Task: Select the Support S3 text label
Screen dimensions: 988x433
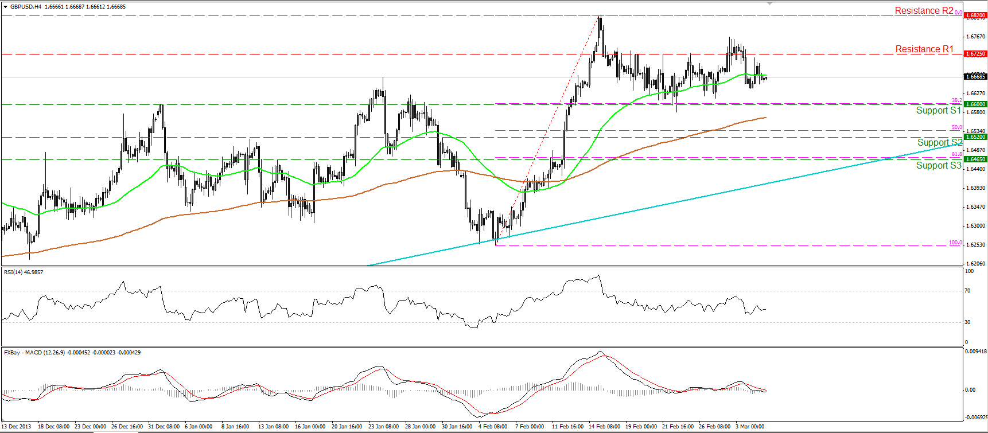Action: coord(939,165)
